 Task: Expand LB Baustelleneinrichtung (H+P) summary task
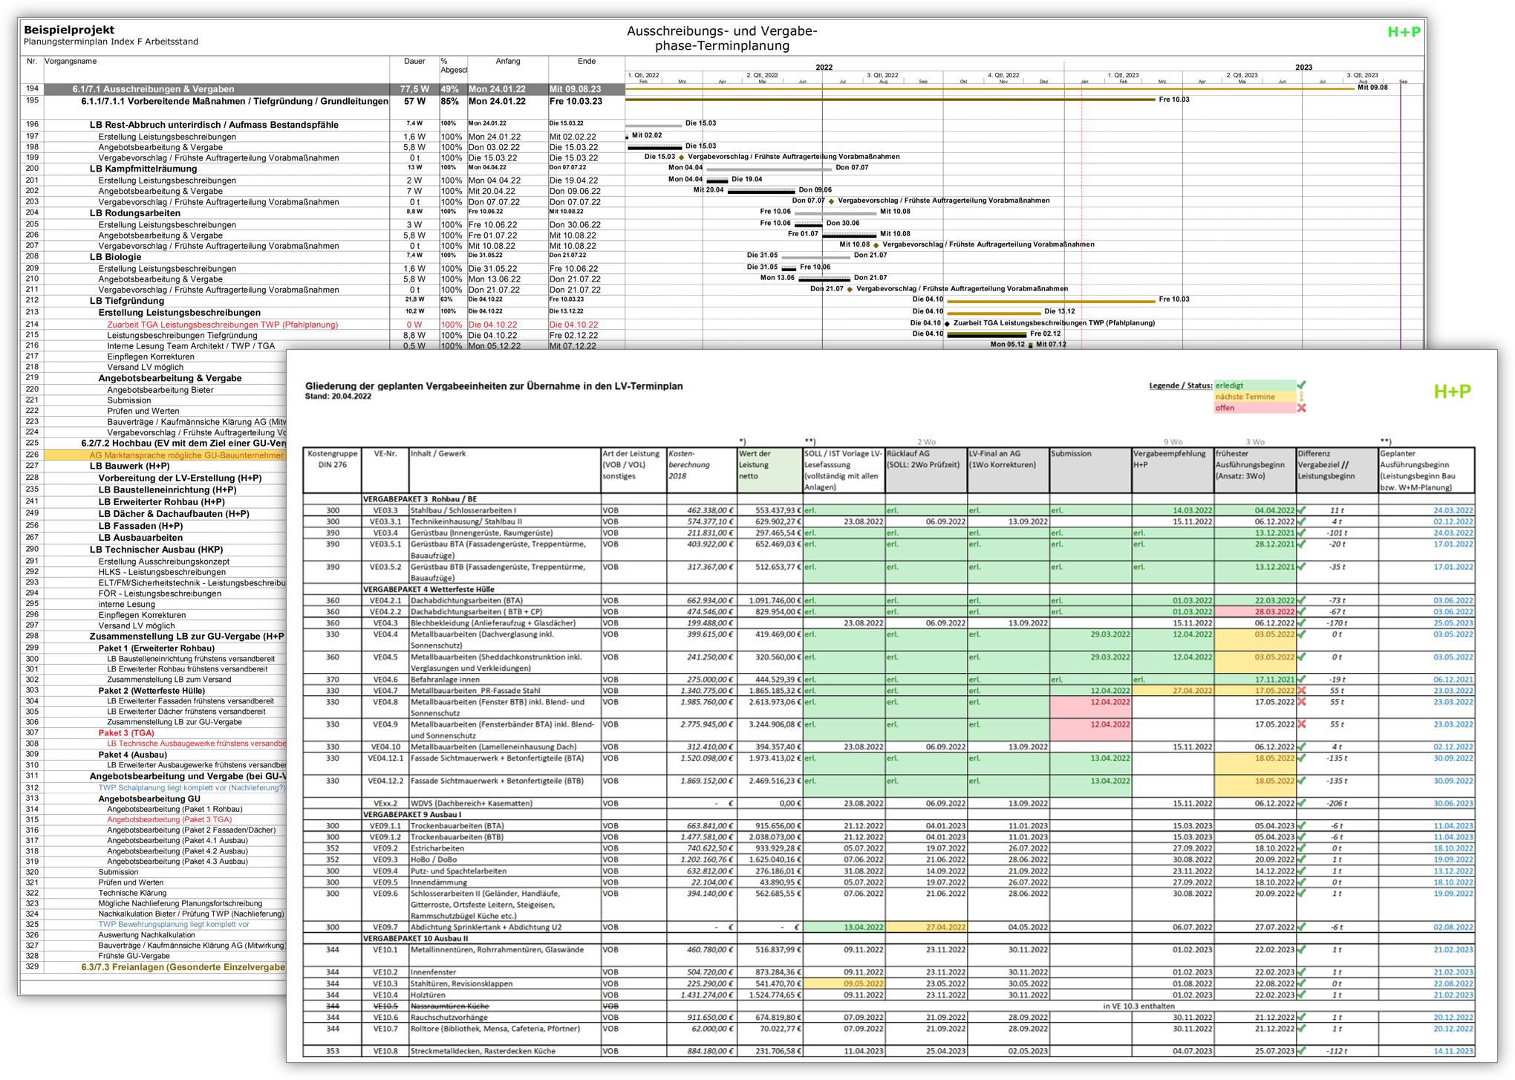pyautogui.click(x=167, y=490)
